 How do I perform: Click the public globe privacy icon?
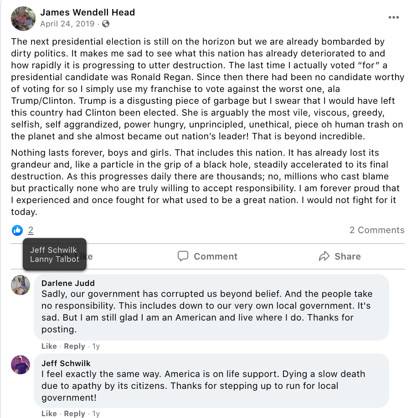106,24
